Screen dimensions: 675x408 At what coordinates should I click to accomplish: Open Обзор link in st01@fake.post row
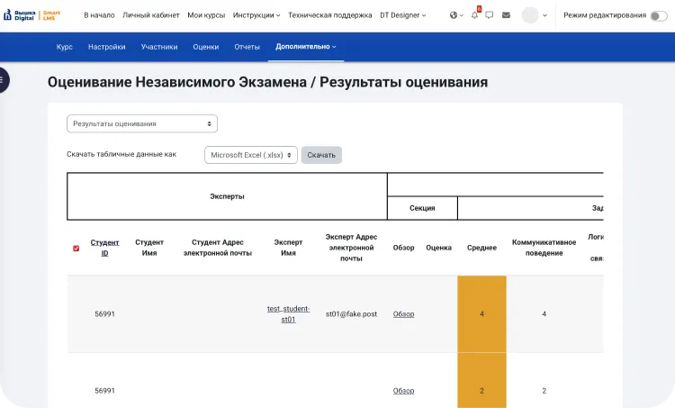(403, 314)
